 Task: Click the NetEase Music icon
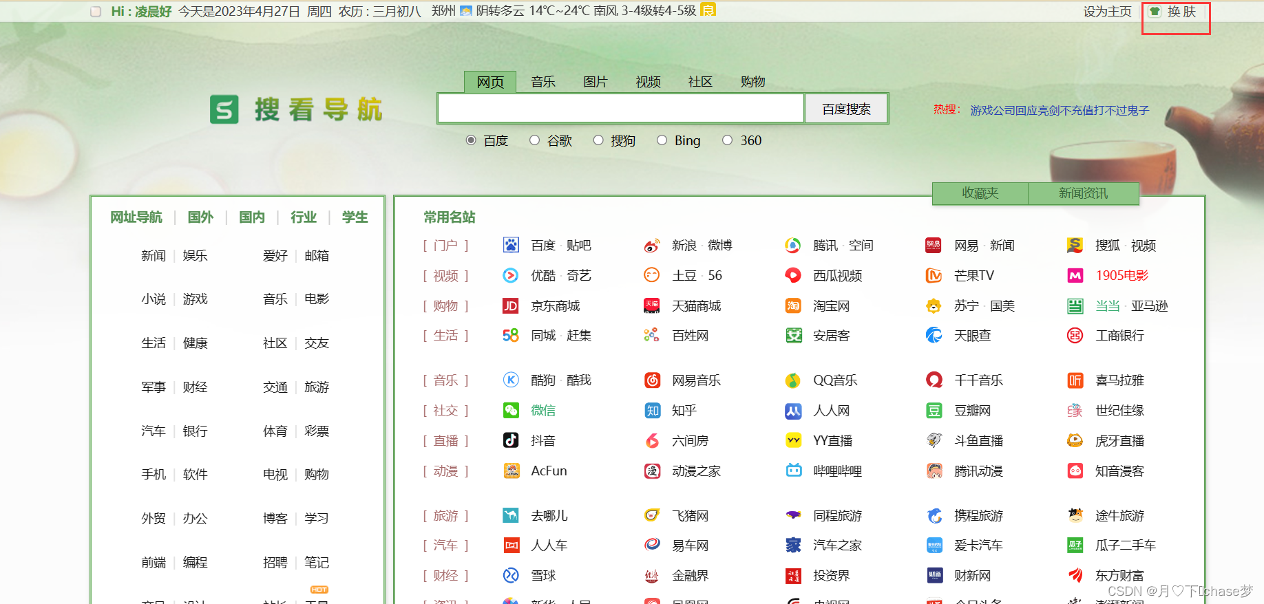[x=652, y=380]
